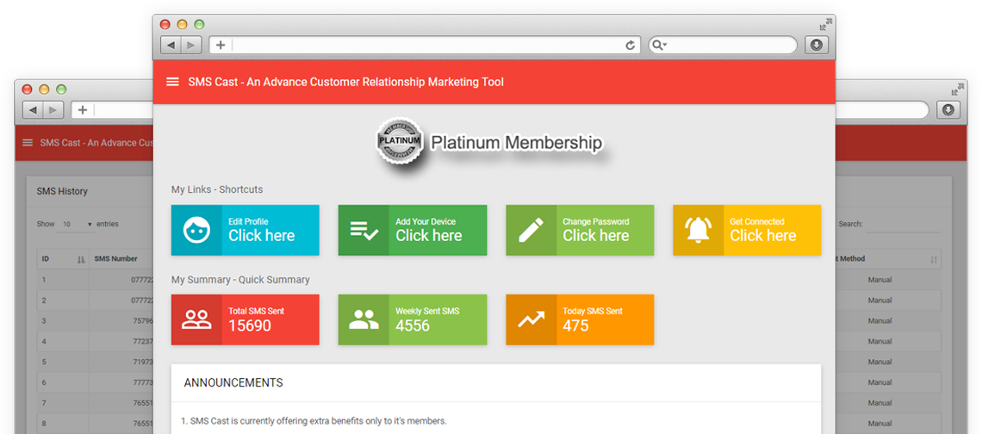The width and height of the screenshot is (982, 434).
Task: Open the Weekly Sent SMS 4556 tile
Action: tap(412, 319)
